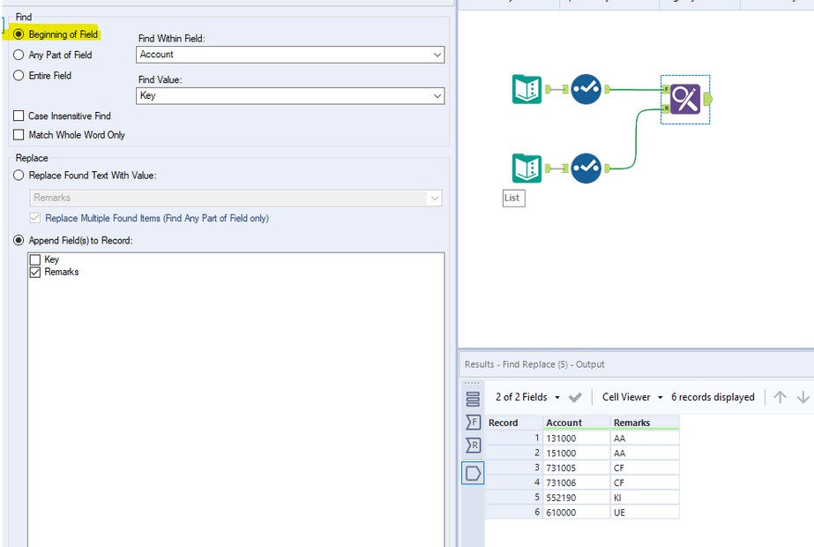Select the top Input Data tool on canvas
This screenshot has width=814, height=547.
click(526, 89)
